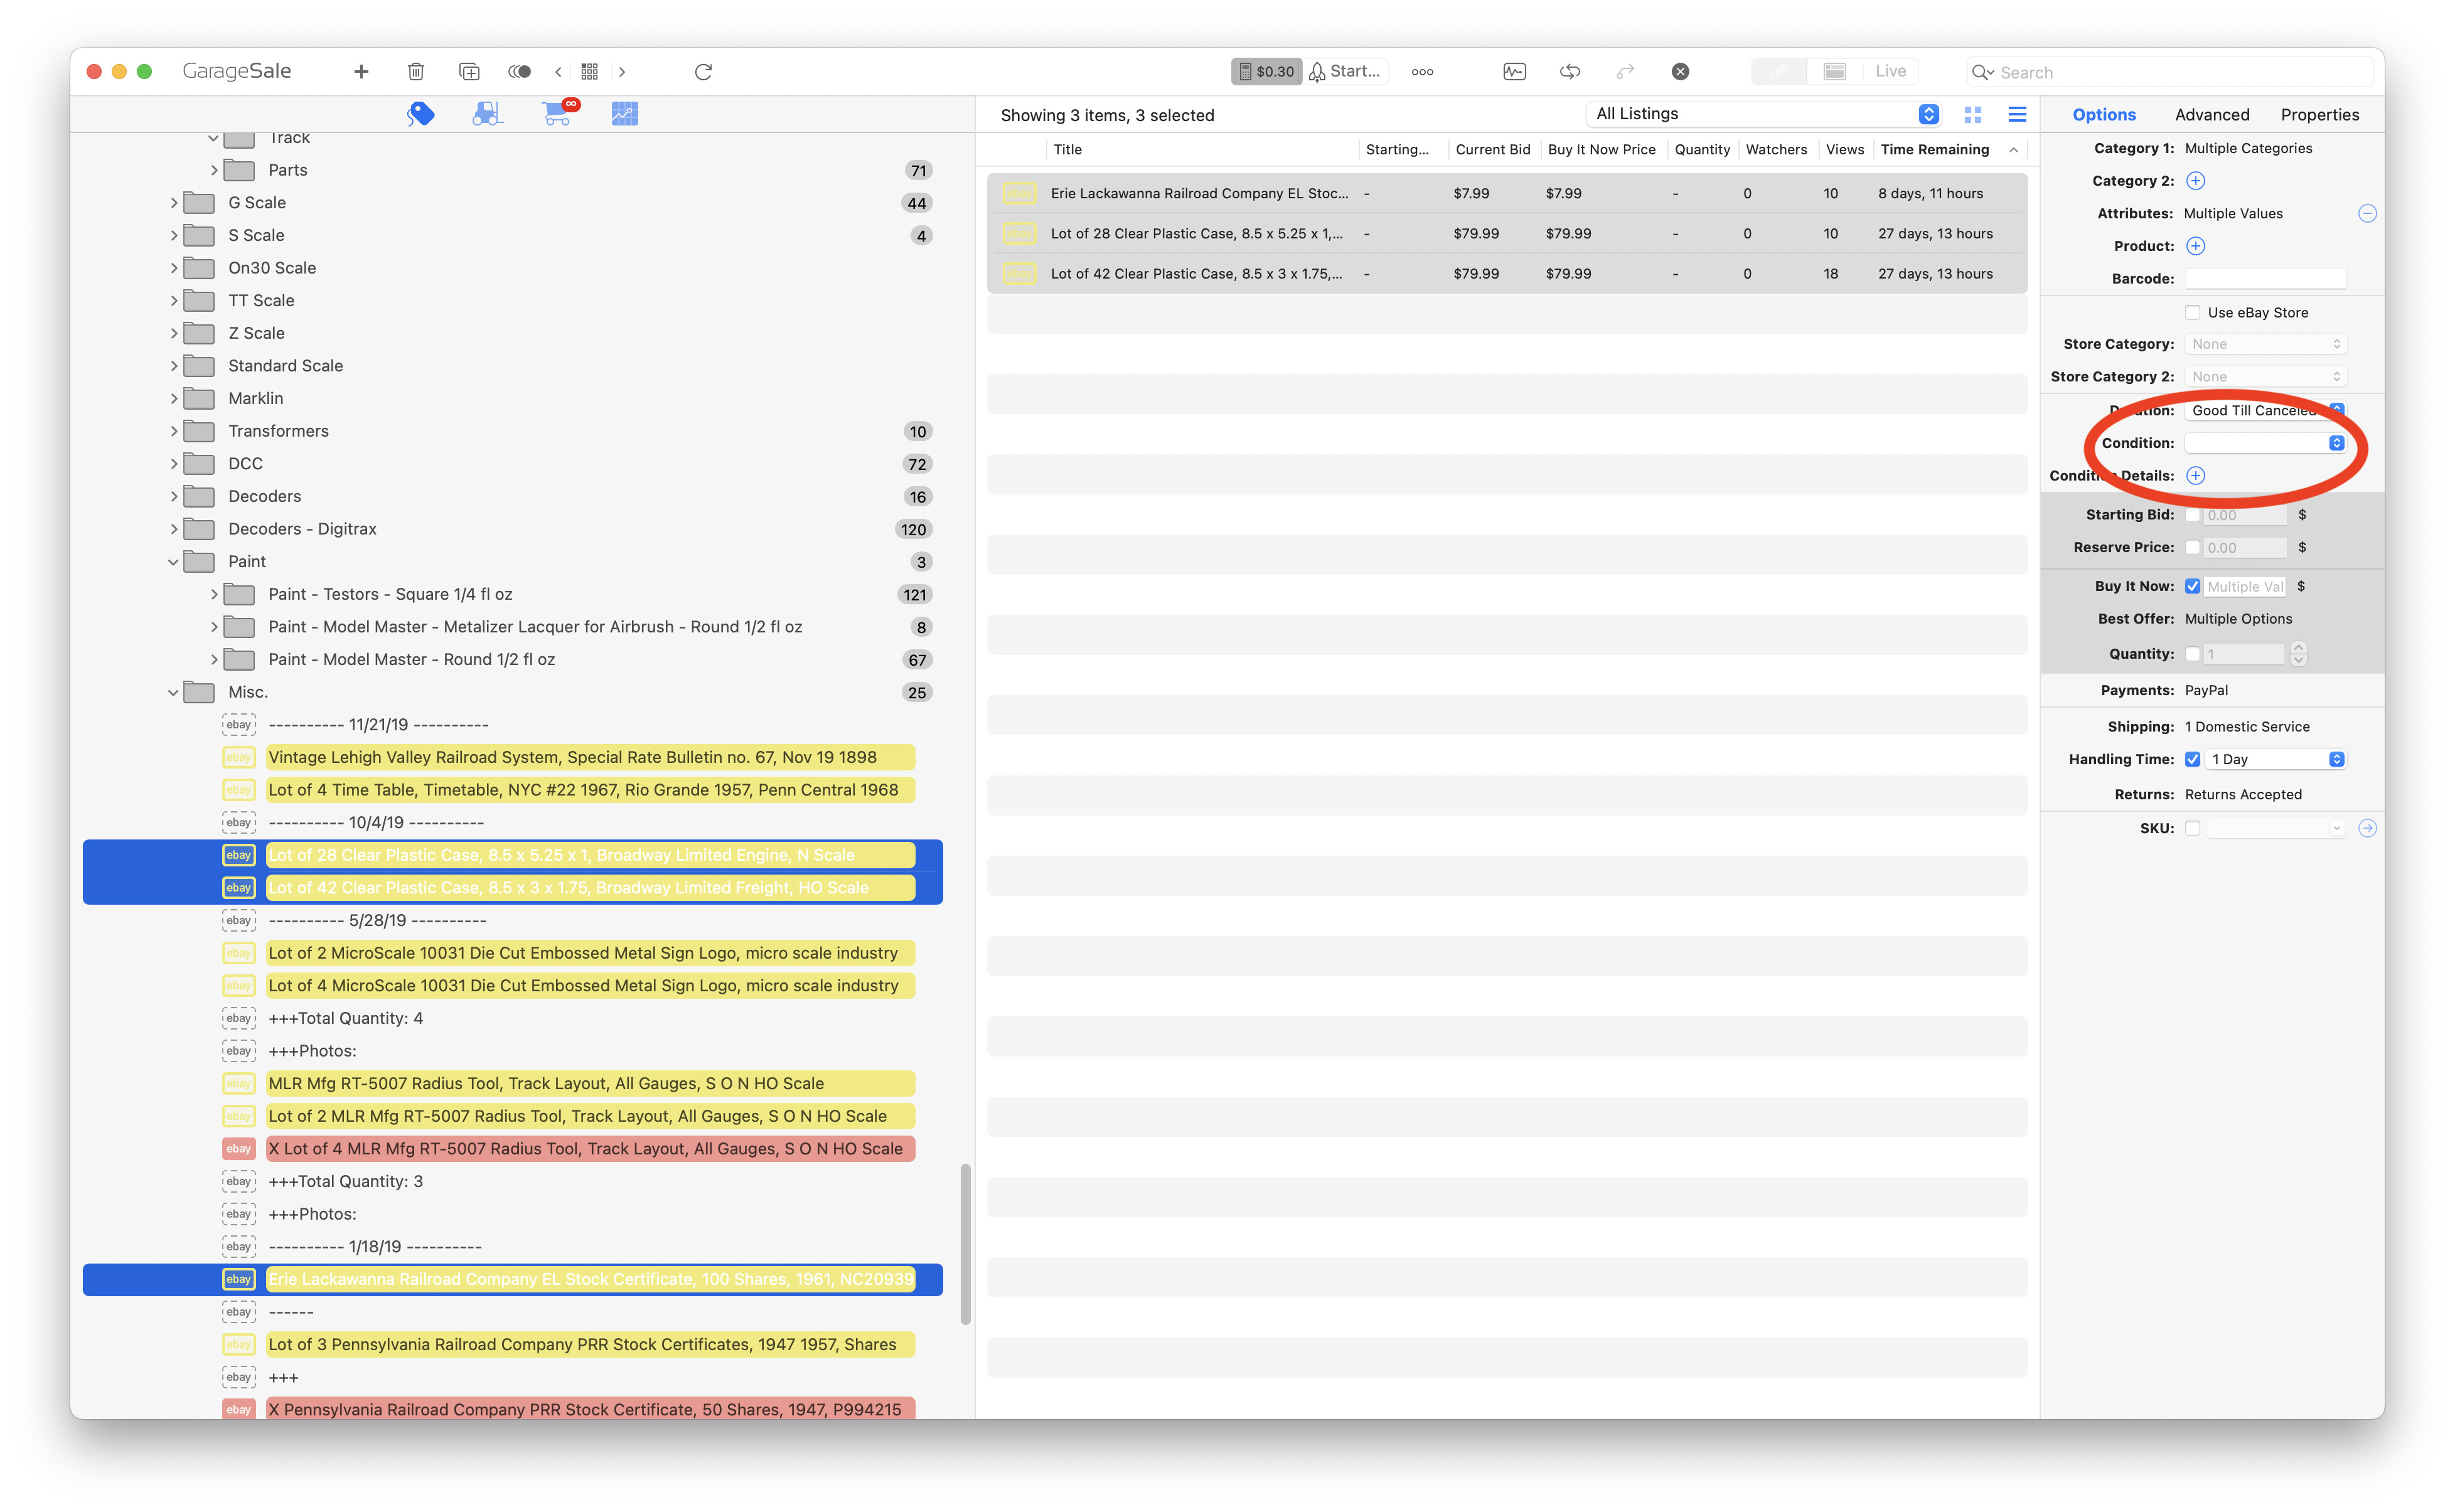Click the three-dots more actions icon
This screenshot has height=1512, width=2455.
1422,71
